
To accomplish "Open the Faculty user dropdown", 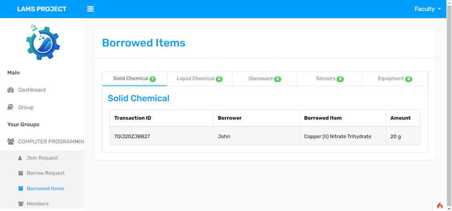I will pos(428,9).
